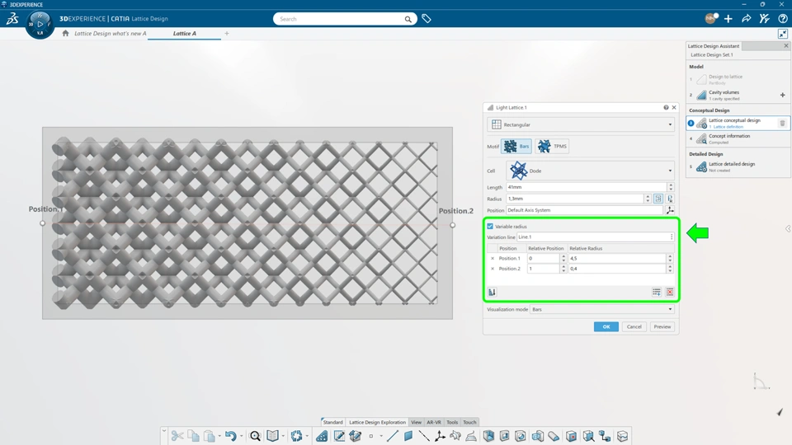Expand the side panel arrow at right edge
The height and width of the screenshot is (445, 792).
point(787,228)
